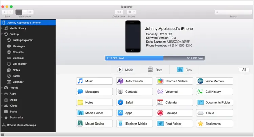Open the Messages button in the grid
Screen dimensions: 254x137
tap(94, 92)
